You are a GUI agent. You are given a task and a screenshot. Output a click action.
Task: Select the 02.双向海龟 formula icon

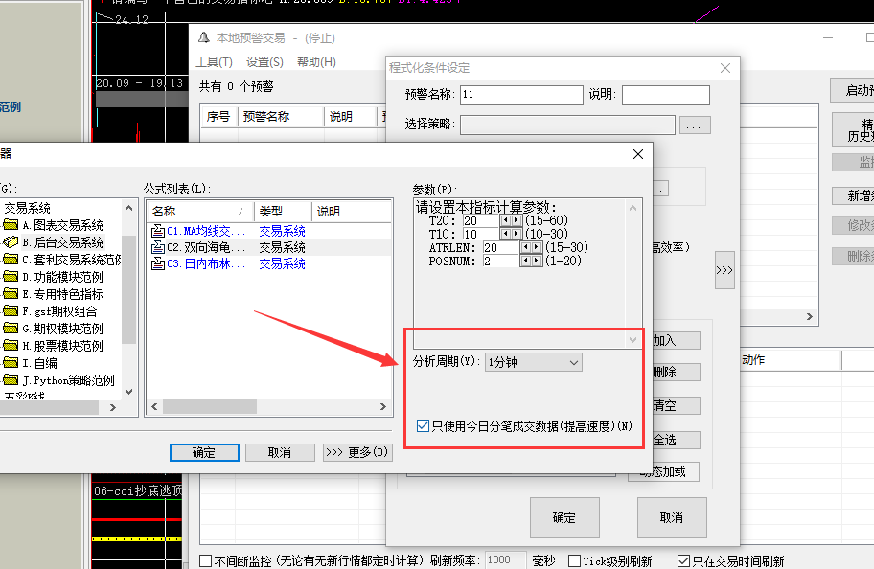pyautogui.click(x=158, y=247)
